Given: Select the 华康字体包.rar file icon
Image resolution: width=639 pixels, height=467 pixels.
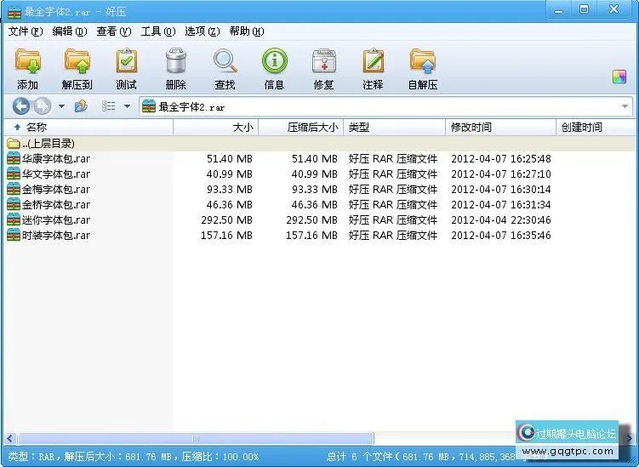Looking at the screenshot, I should coord(14,158).
